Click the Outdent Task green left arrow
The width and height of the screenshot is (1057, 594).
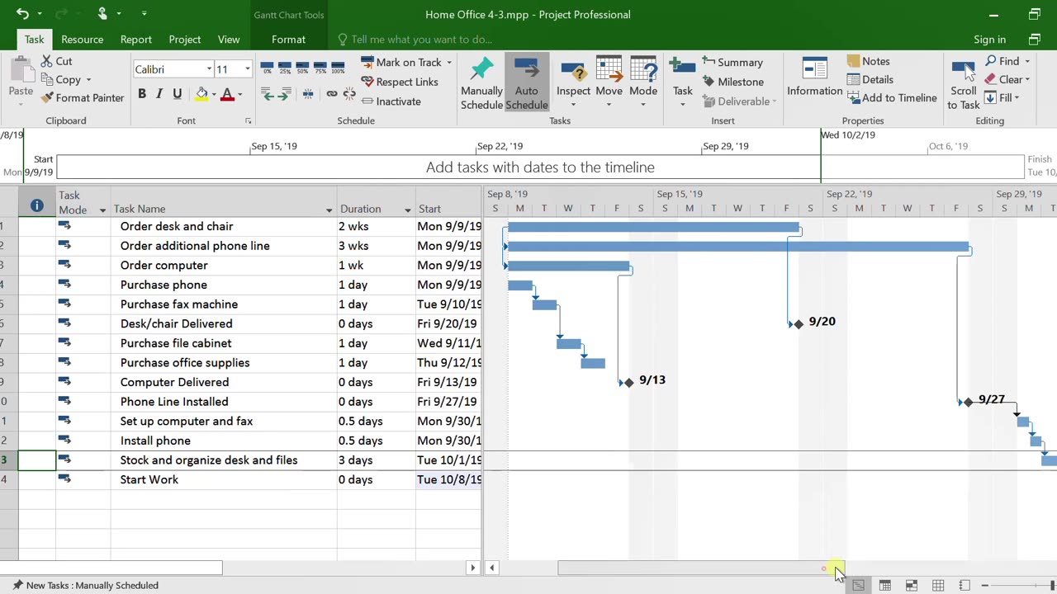pyautogui.click(x=267, y=94)
